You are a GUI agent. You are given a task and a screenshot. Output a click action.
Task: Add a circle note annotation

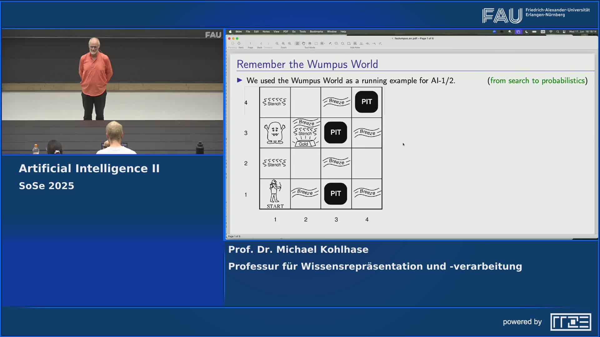tap(342, 43)
